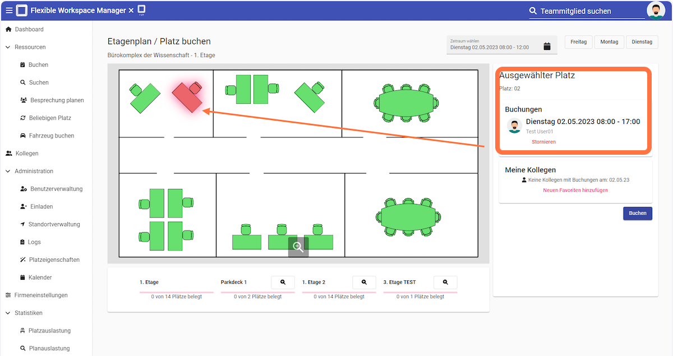
Task: Open the calendar date picker icon
Action: pos(547,47)
